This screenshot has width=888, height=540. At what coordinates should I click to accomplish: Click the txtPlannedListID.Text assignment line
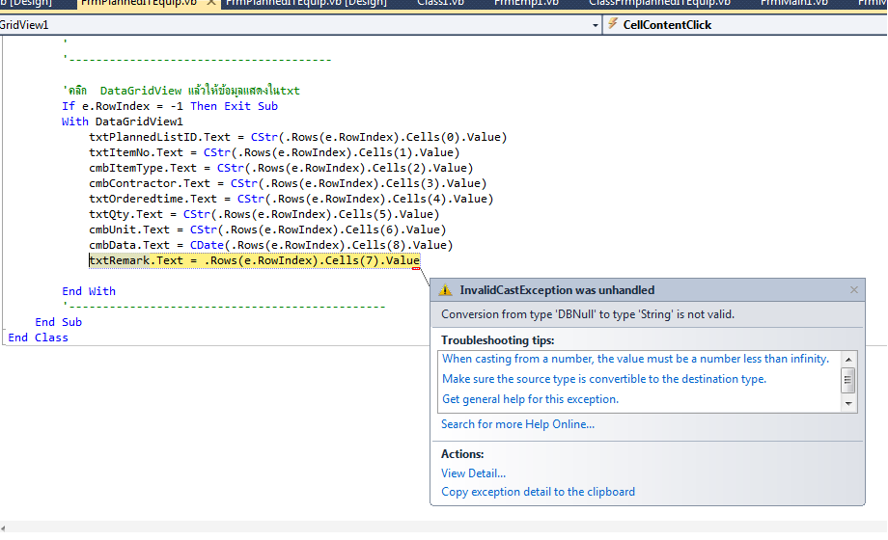pyautogui.click(x=298, y=137)
